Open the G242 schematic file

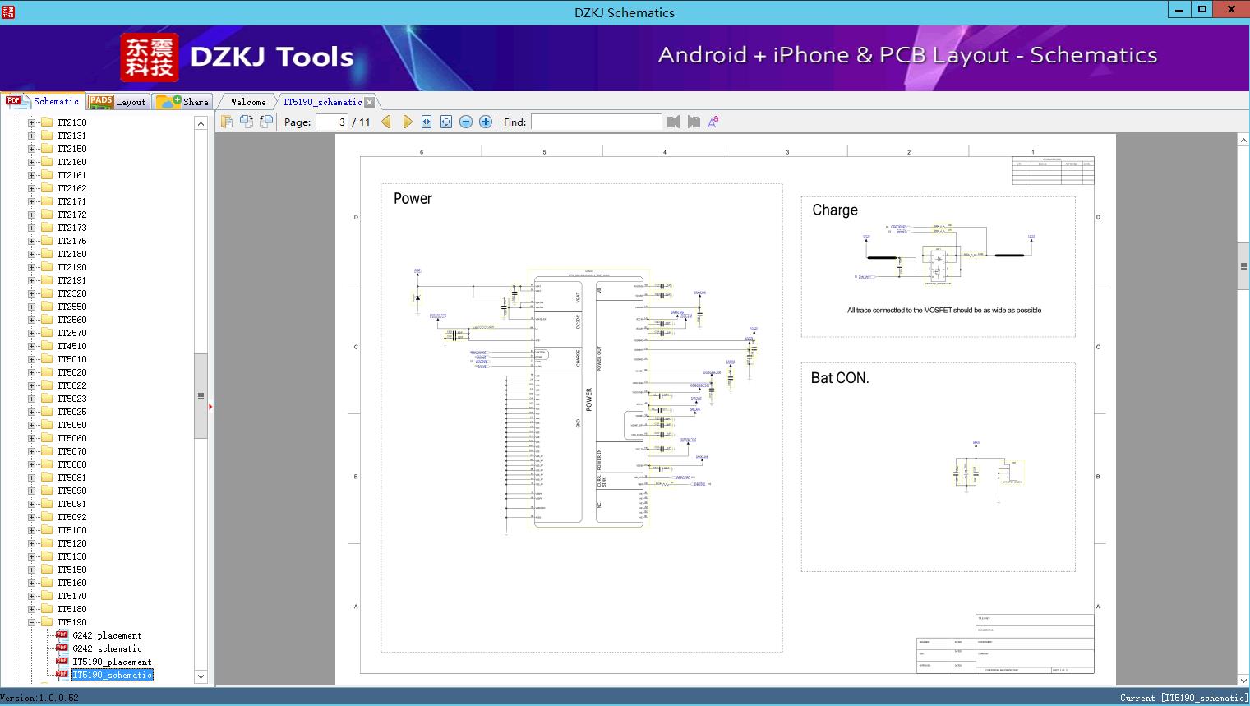(x=107, y=648)
